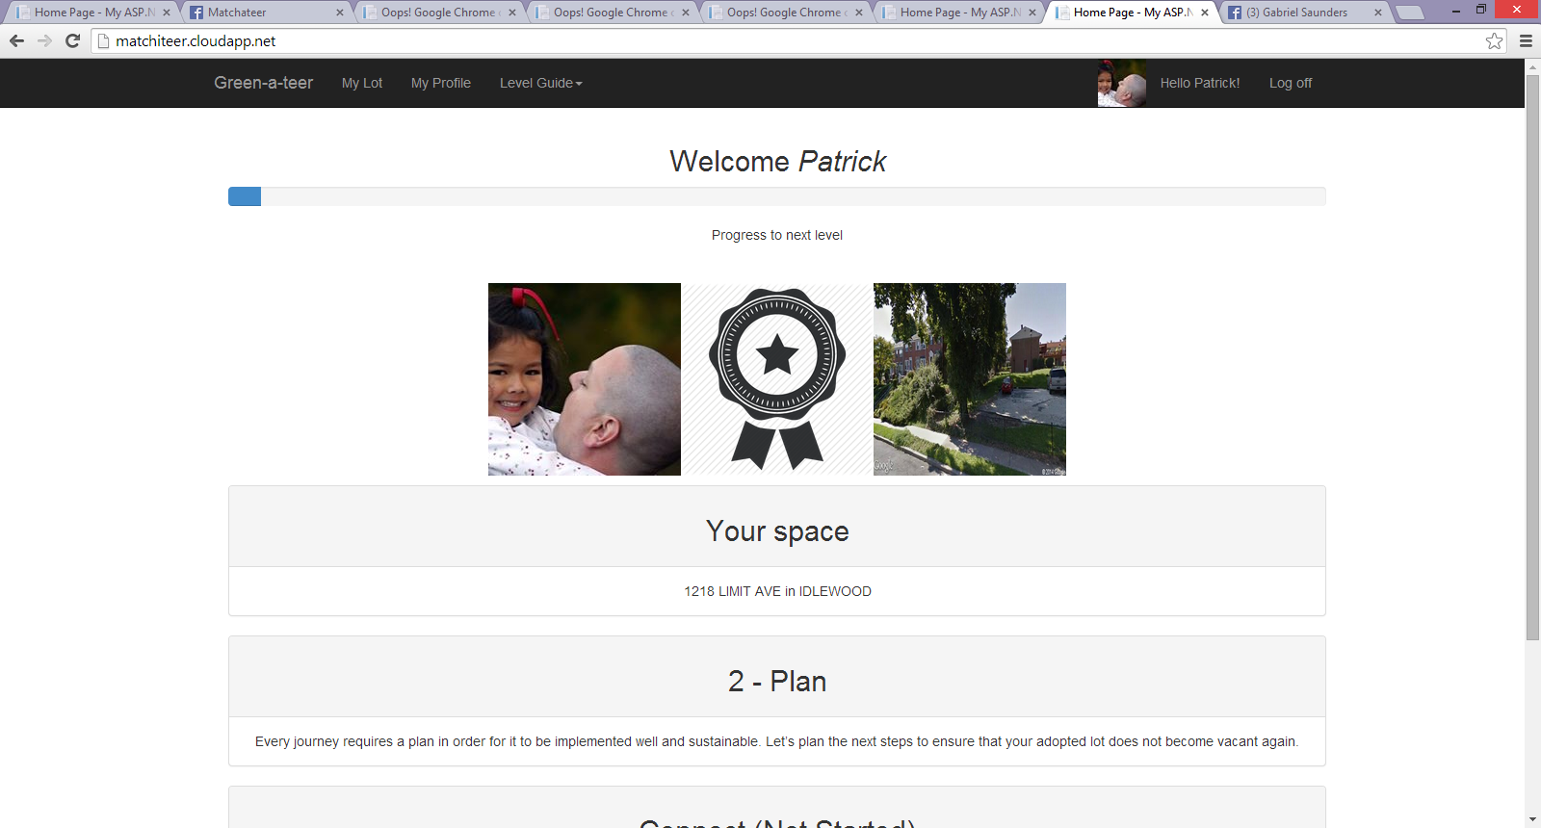Expand the Level Guide dropdown
This screenshot has width=1541, height=828.
click(x=541, y=83)
